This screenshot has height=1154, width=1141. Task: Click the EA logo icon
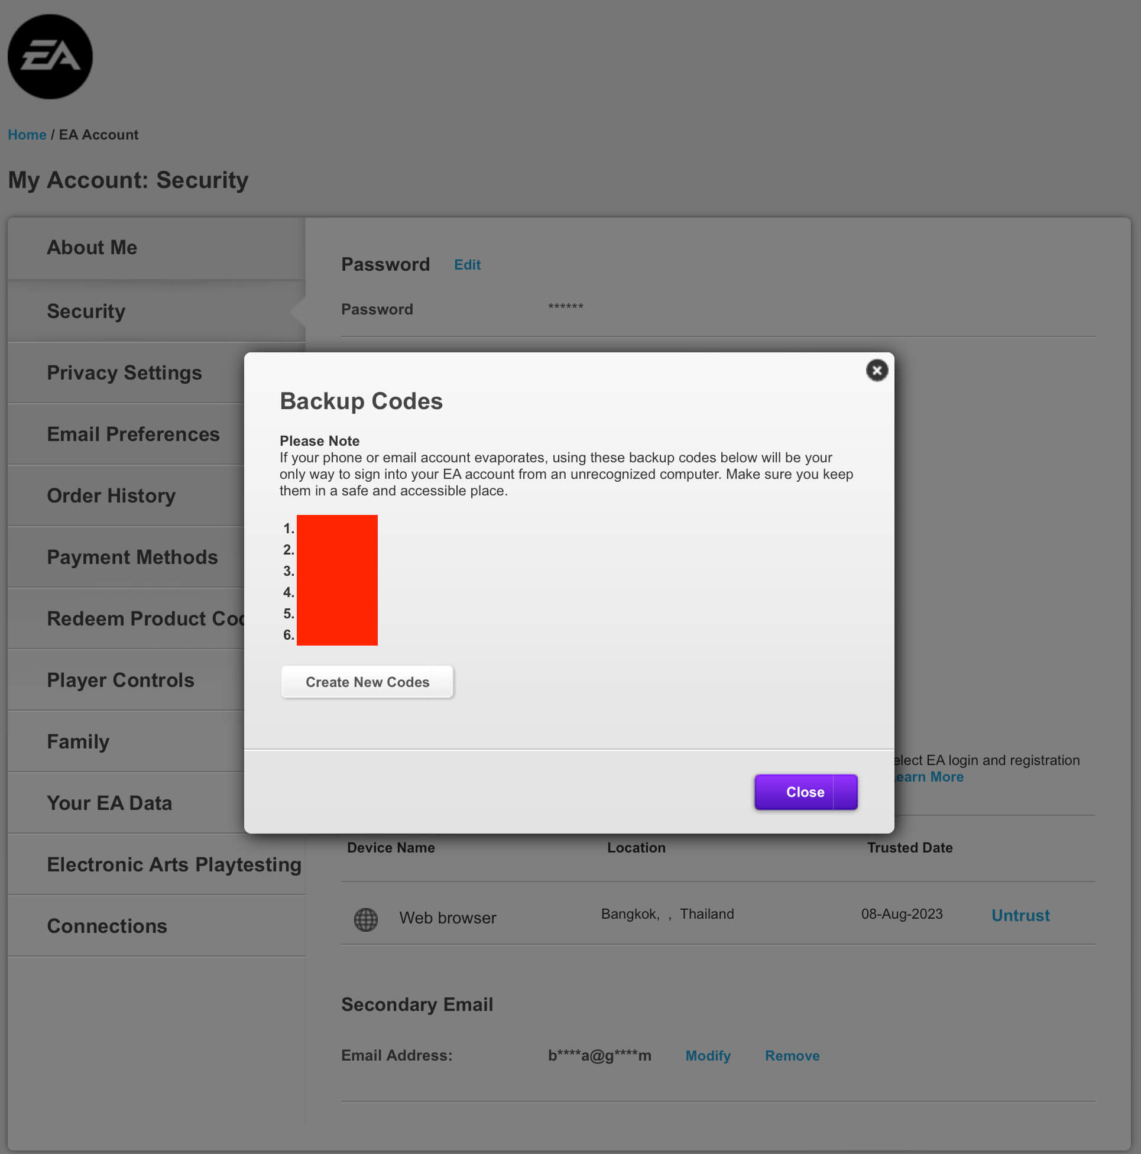pos(50,56)
